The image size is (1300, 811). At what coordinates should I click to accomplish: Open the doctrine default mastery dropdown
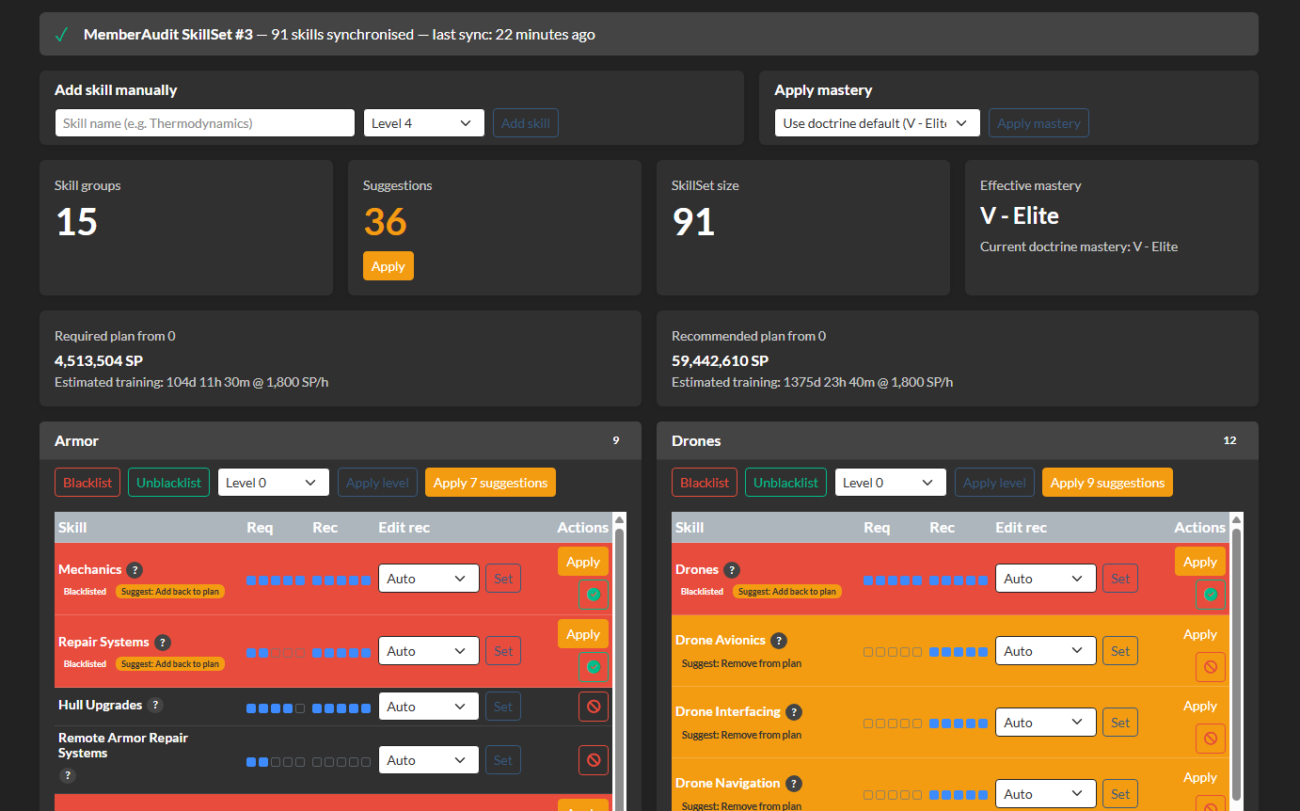coord(877,123)
